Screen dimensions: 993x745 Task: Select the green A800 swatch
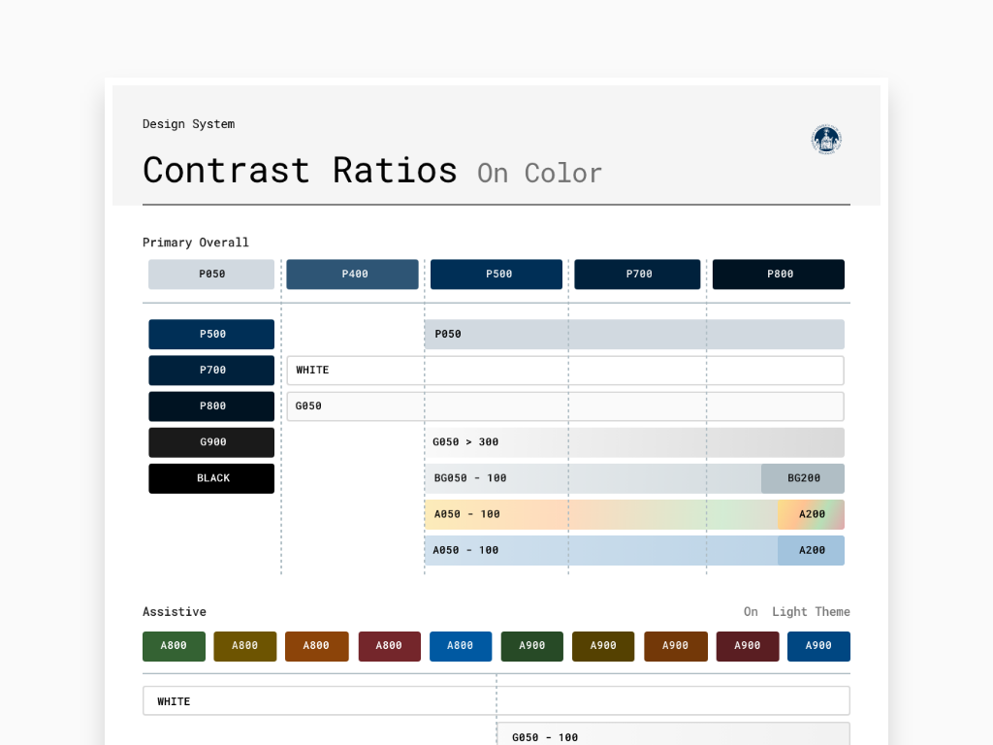[x=175, y=646]
